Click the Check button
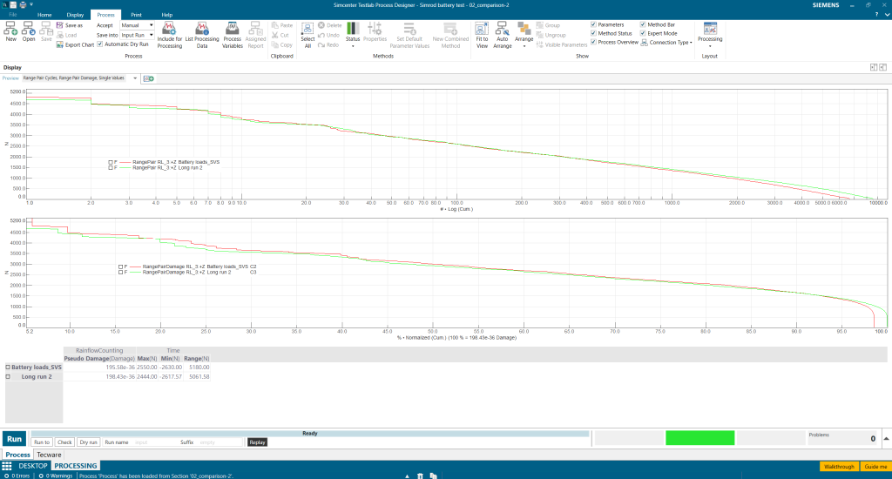The height and width of the screenshot is (479, 892). [x=64, y=442]
